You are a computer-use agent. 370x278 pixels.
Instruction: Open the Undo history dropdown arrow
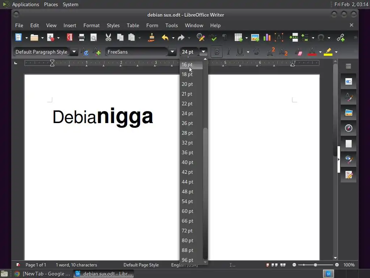(173, 38)
